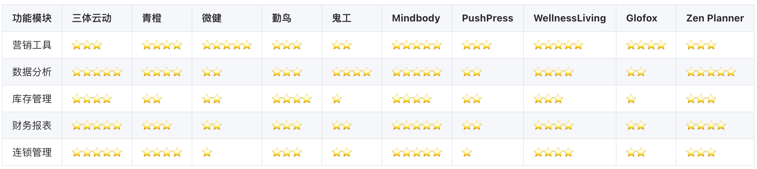Click the Mindbody column header

[x=416, y=18]
